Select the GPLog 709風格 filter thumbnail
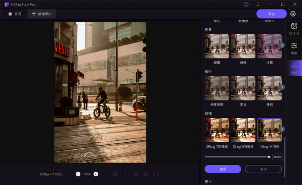The width and height of the screenshot is (302, 185). pos(217,130)
